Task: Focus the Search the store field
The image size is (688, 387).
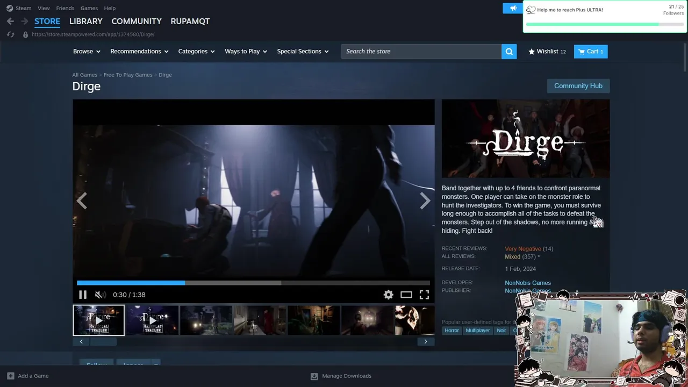Action: (x=421, y=52)
